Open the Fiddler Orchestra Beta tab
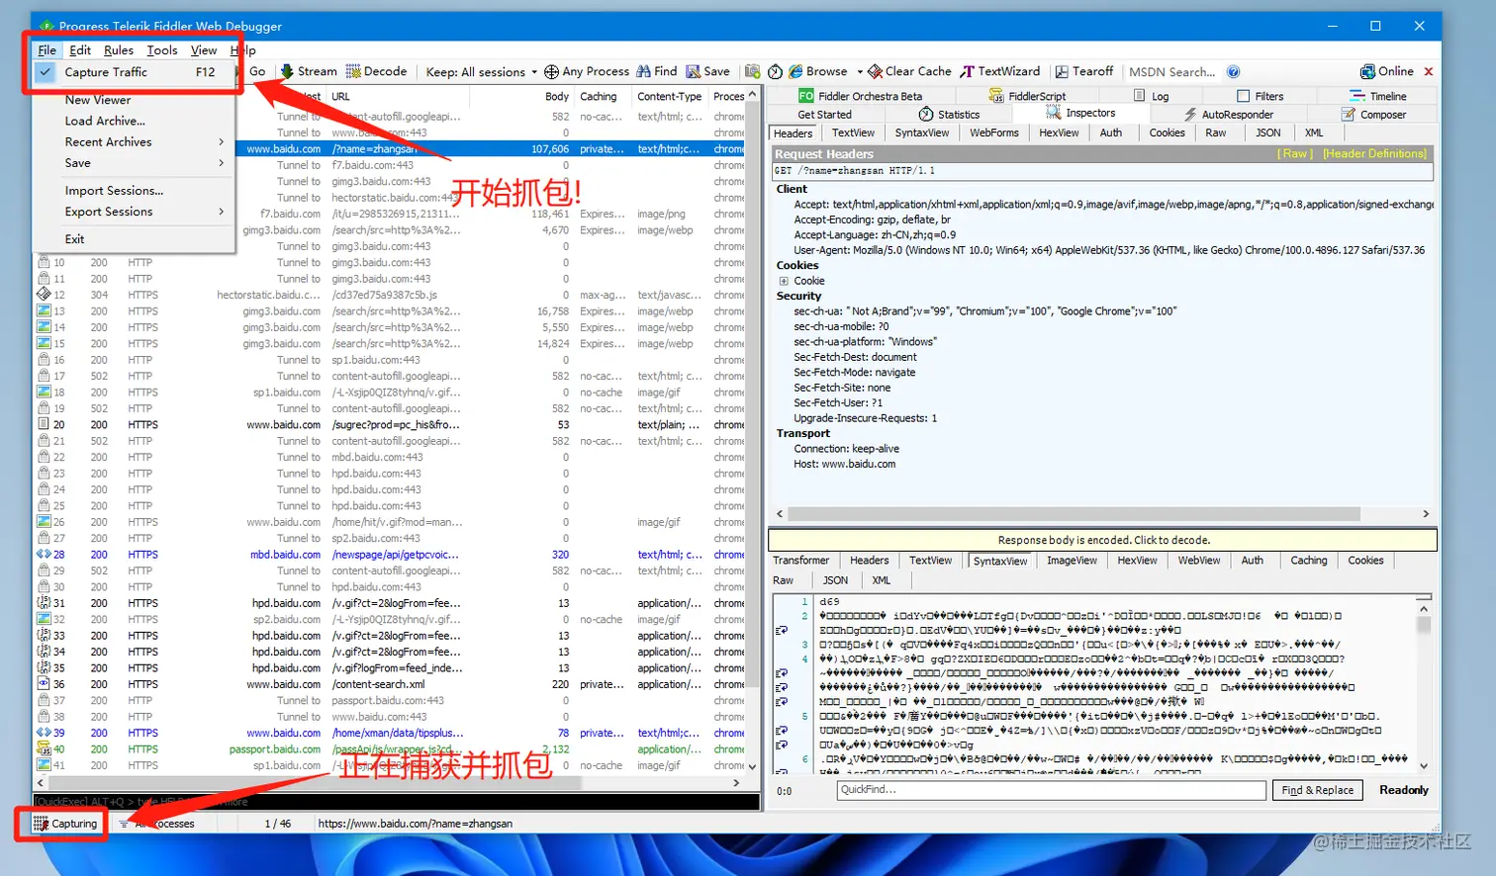 tap(861, 96)
